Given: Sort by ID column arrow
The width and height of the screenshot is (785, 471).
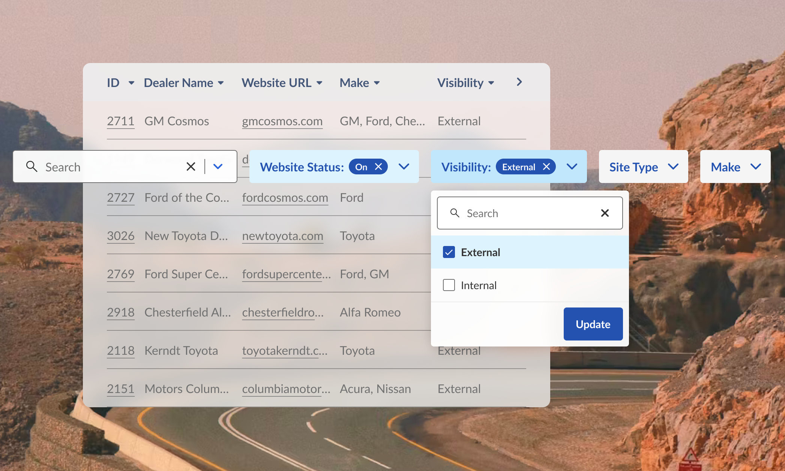Looking at the screenshot, I should (131, 83).
